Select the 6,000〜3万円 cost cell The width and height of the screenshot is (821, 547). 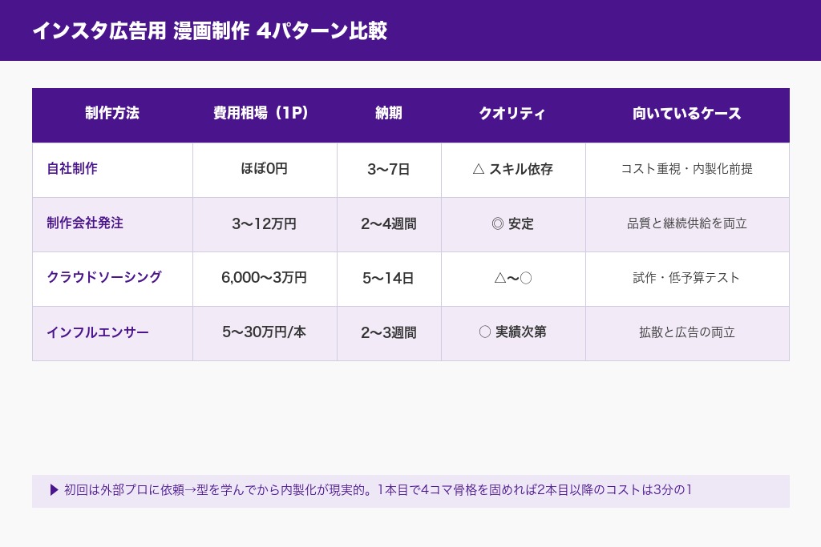pyautogui.click(x=265, y=280)
